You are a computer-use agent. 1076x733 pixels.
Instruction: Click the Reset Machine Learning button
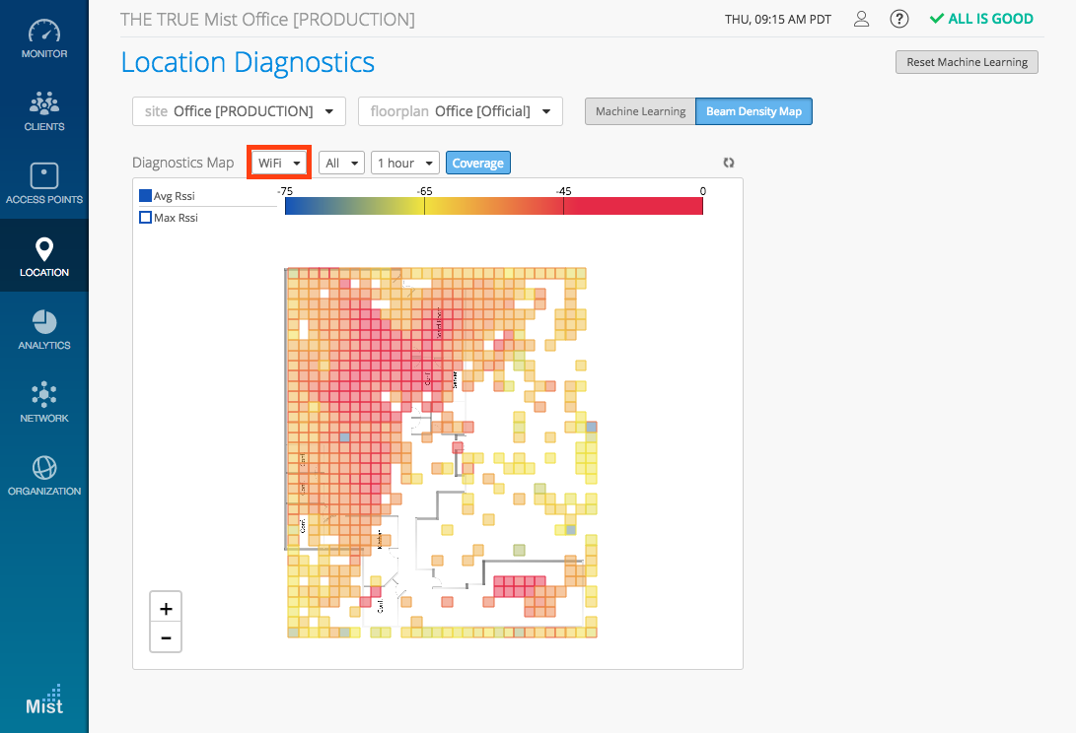tap(967, 62)
